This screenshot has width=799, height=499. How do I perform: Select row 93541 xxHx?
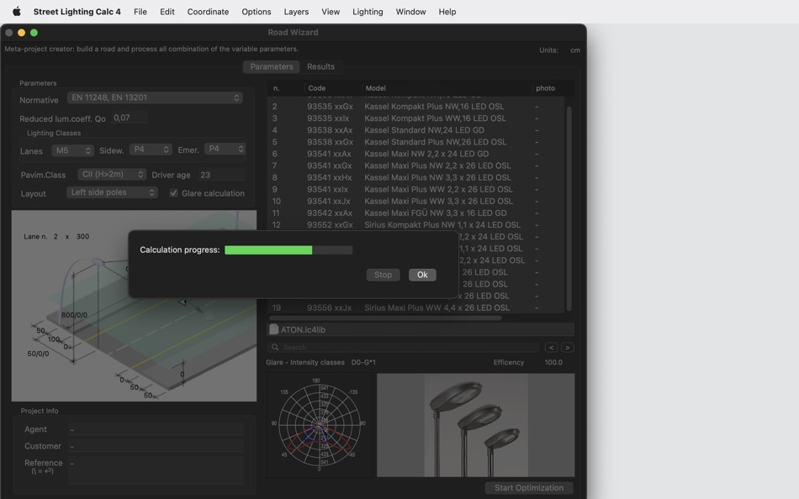[415, 177]
